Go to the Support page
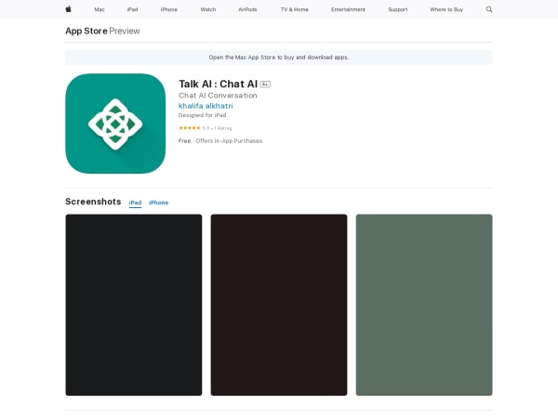The height and width of the screenshot is (418, 558). pyautogui.click(x=397, y=9)
